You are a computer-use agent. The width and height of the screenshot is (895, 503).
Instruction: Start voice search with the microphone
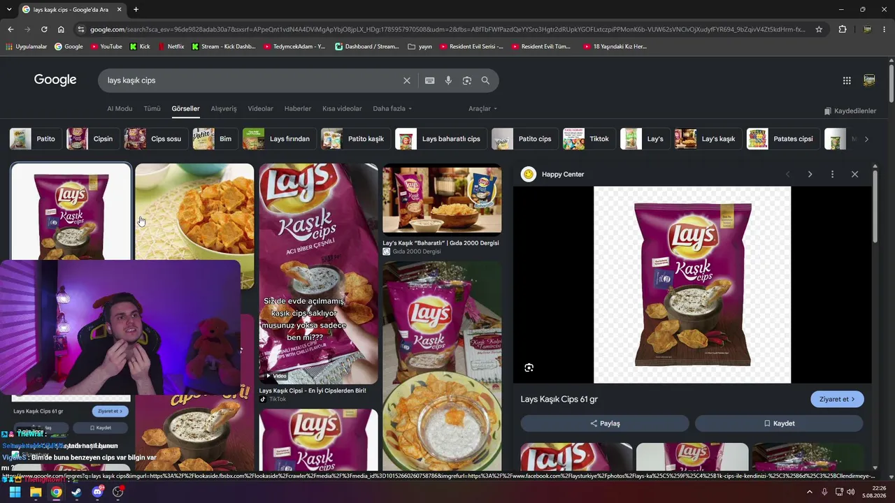tap(448, 80)
